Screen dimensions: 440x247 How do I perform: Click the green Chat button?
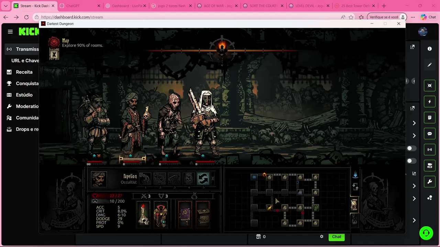tap(337, 237)
